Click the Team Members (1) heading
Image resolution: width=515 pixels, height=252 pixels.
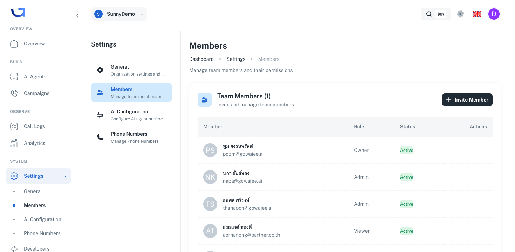tap(244, 96)
